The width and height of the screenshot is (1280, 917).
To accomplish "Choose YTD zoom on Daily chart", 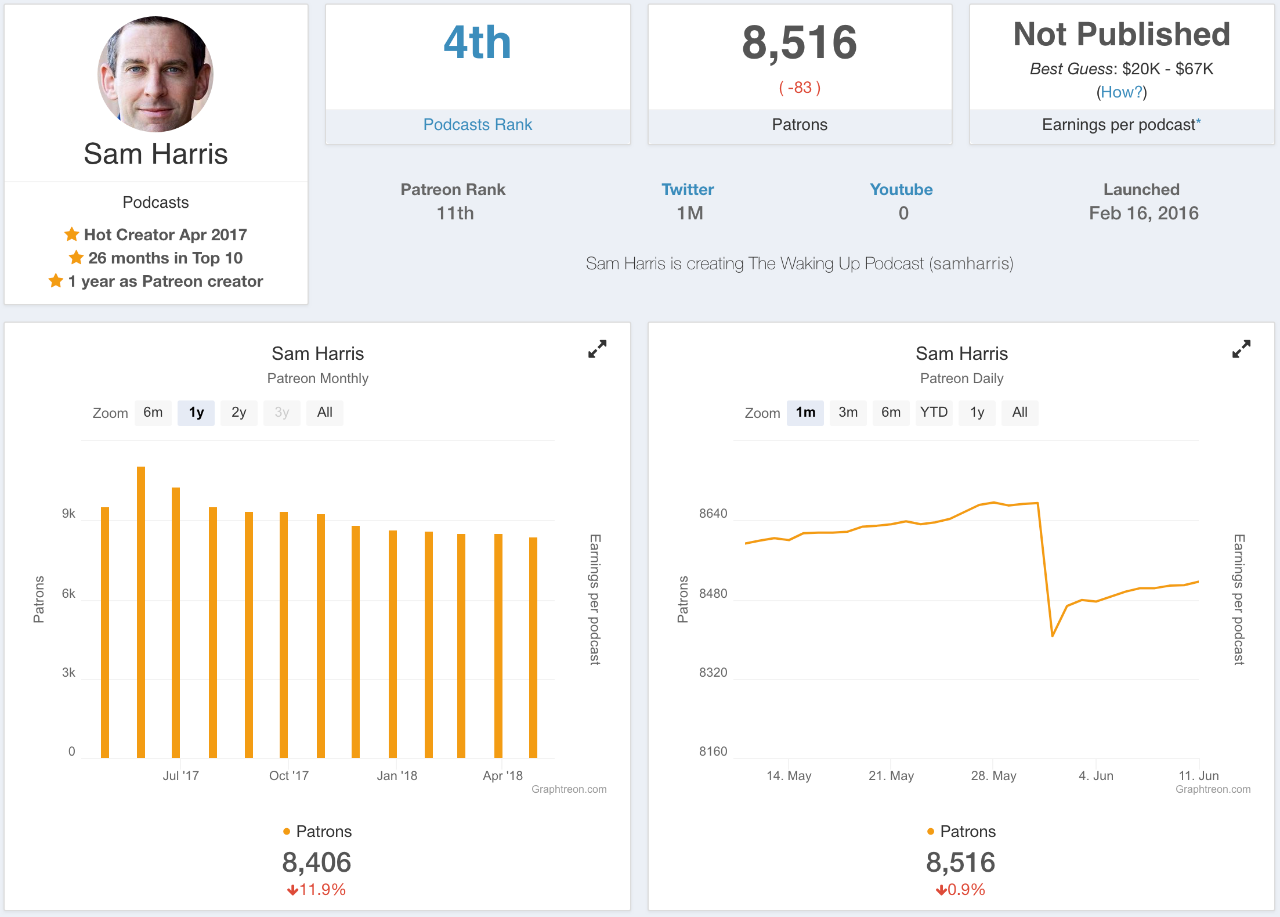I will (934, 413).
